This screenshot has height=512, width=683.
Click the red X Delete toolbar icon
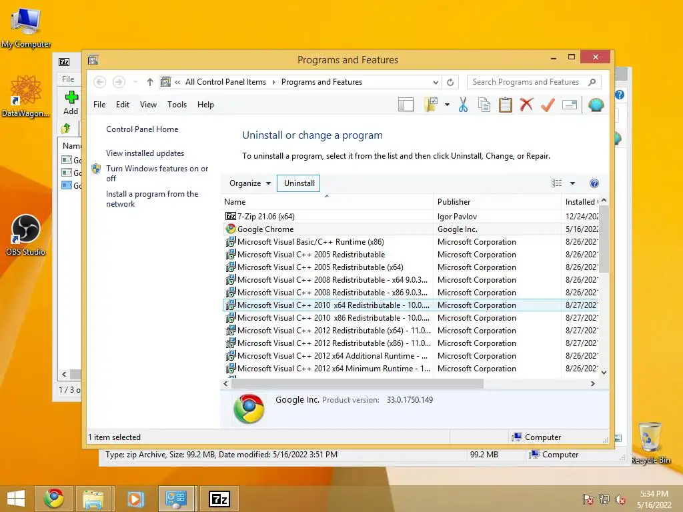click(526, 105)
